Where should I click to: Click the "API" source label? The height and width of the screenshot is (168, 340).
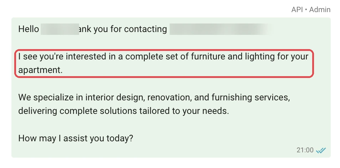pyautogui.click(x=297, y=10)
